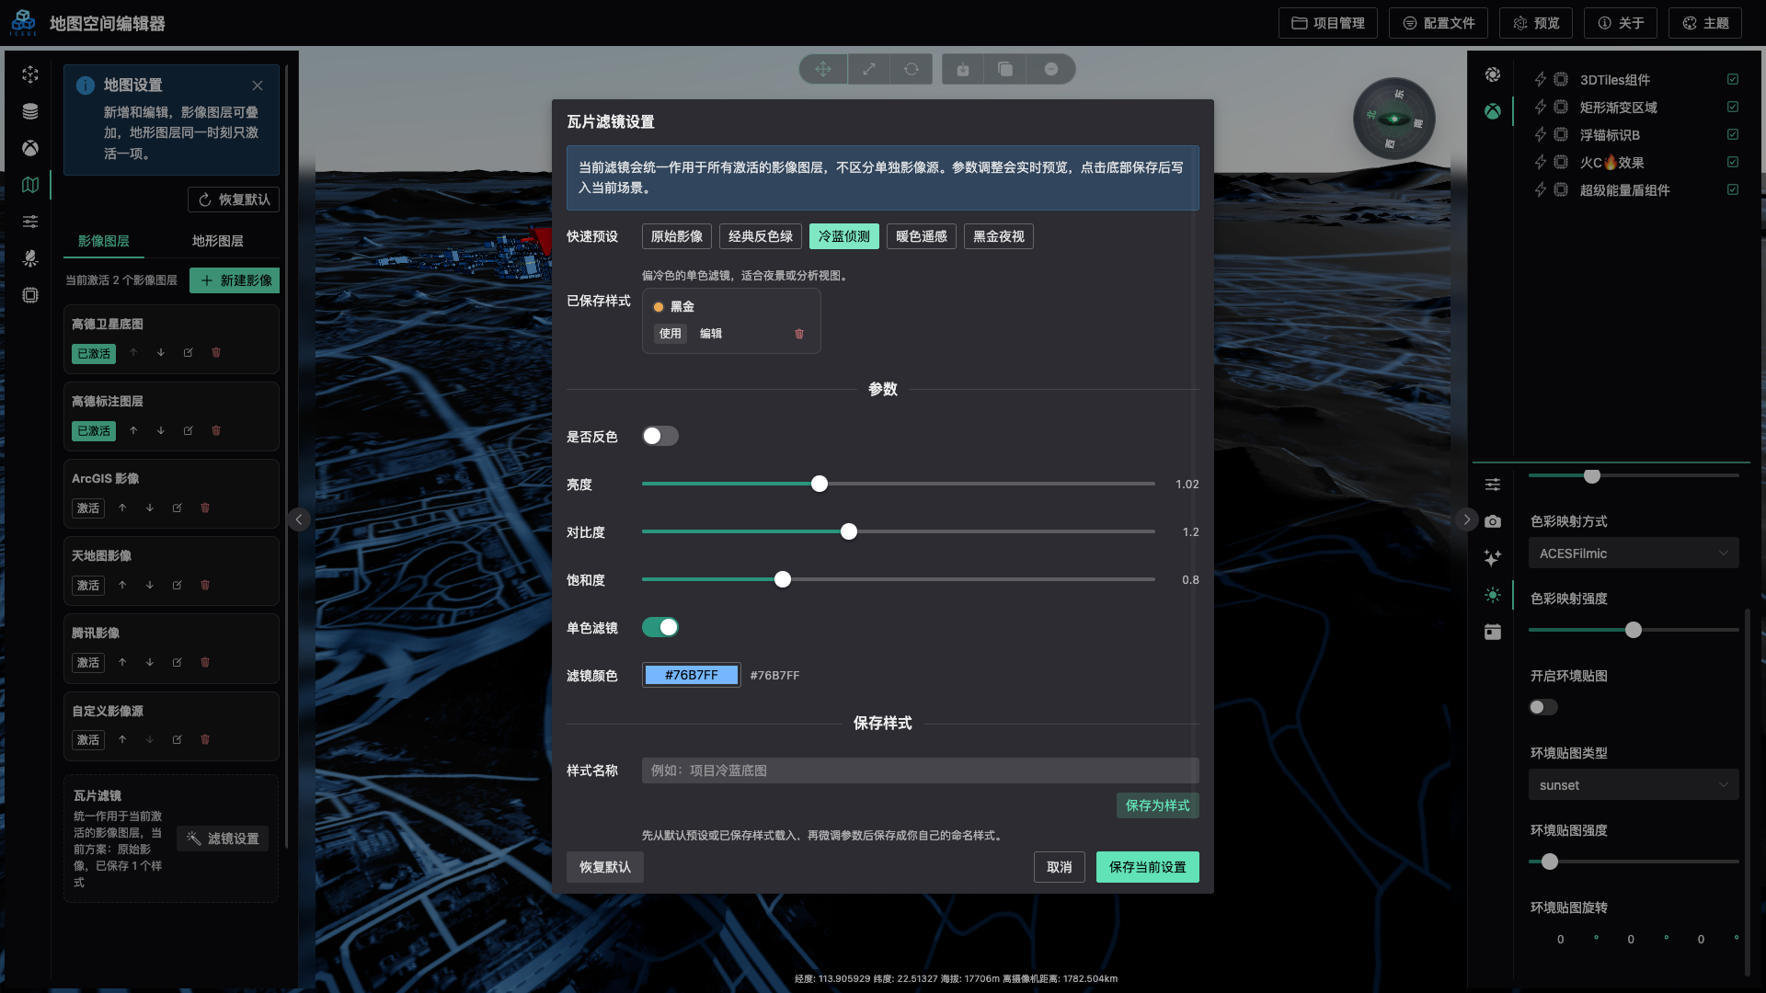
Task: Uncheck the 3DTiles组件 checkbox
Action: (1732, 80)
